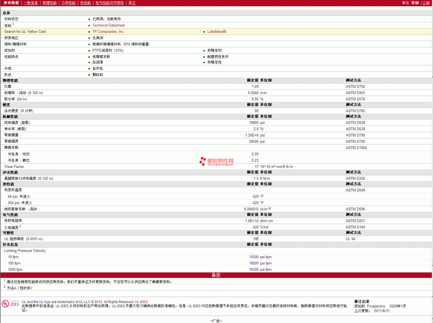The width and height of the screenshot is (433, 323).
Task: Switch units to 公制
Action: pos(426,3)
